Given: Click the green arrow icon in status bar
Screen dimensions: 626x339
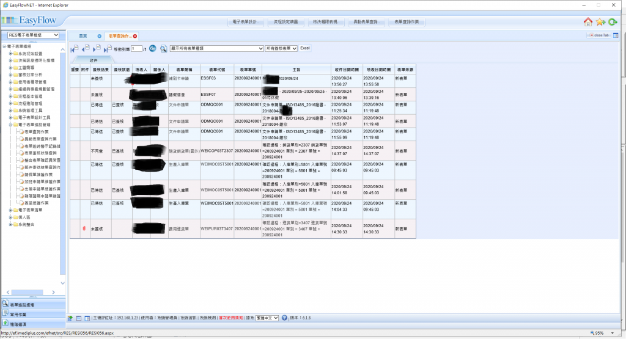Looking at the screenshot, I should [x=70, y=318].
